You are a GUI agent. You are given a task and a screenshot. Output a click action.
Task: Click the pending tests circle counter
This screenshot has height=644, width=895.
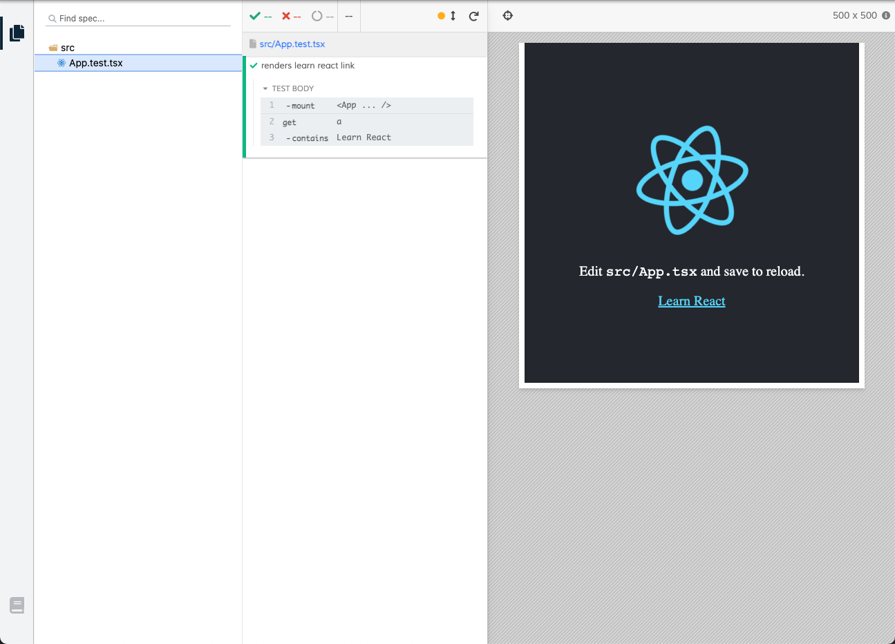pos(322,16)
